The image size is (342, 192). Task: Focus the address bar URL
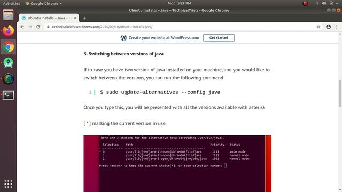click(102, 27)
